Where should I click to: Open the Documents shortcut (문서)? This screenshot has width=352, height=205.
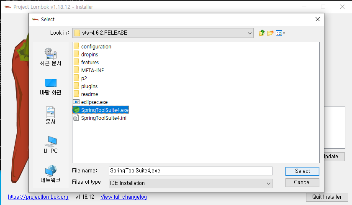50,116
